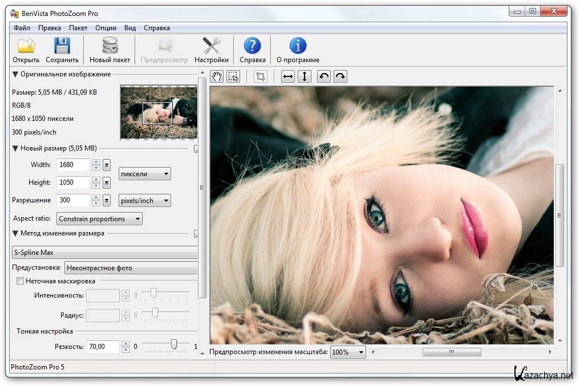Collapse the Оригинальное изображение section
This screenshot has height=386, width=580.
(x=15, y=74)
